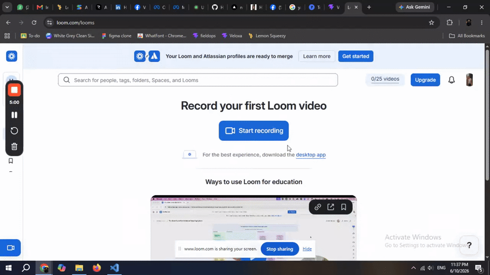The image size is (490, 275).
Task: Open the Veloxa bookmark
Action: pos(232,36)
